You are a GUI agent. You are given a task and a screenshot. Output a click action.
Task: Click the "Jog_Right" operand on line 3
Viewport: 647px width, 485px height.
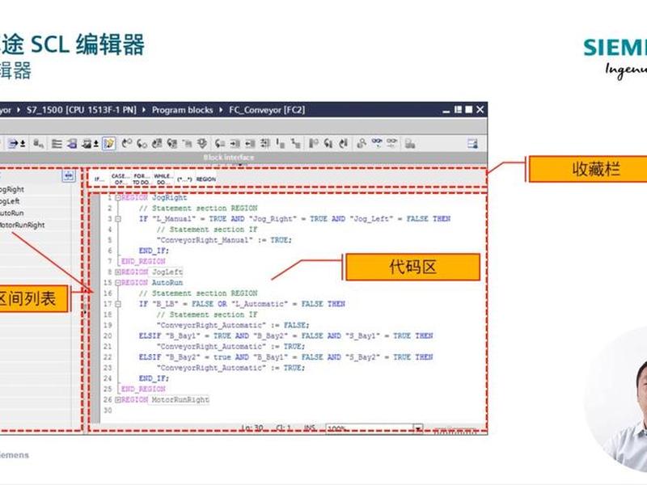click(x=272, y=219)
